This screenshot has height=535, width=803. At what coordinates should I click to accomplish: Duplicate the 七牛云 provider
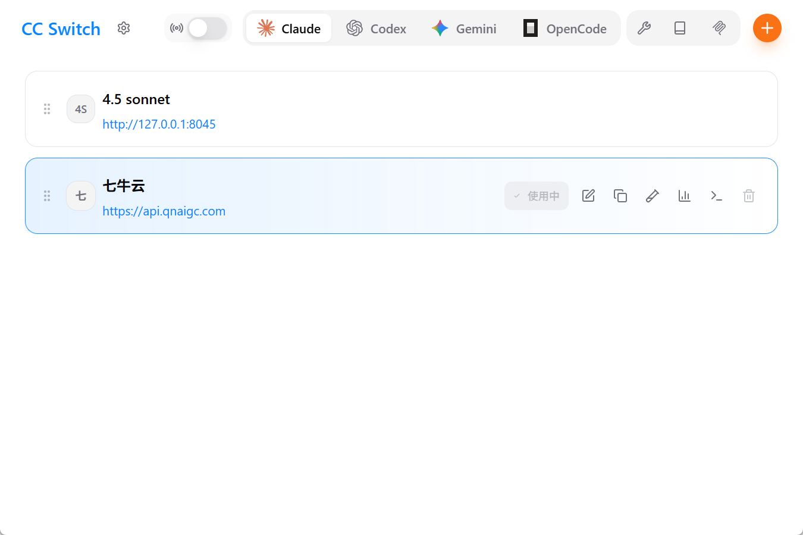coord(620,196)
